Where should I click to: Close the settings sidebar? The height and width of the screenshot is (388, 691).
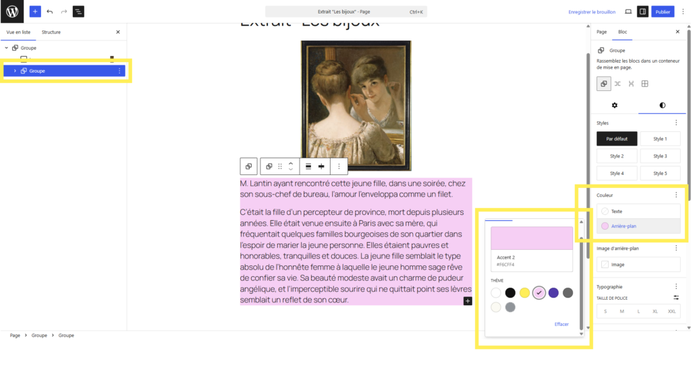pos(678,32)
